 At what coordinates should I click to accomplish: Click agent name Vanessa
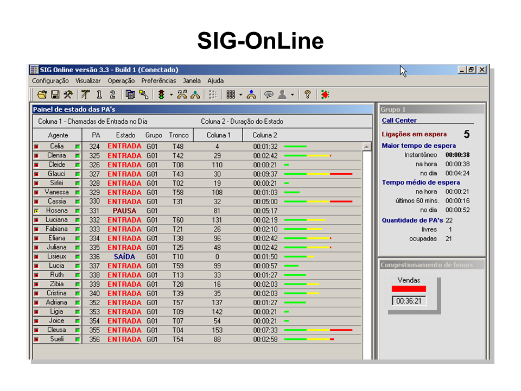56,192
